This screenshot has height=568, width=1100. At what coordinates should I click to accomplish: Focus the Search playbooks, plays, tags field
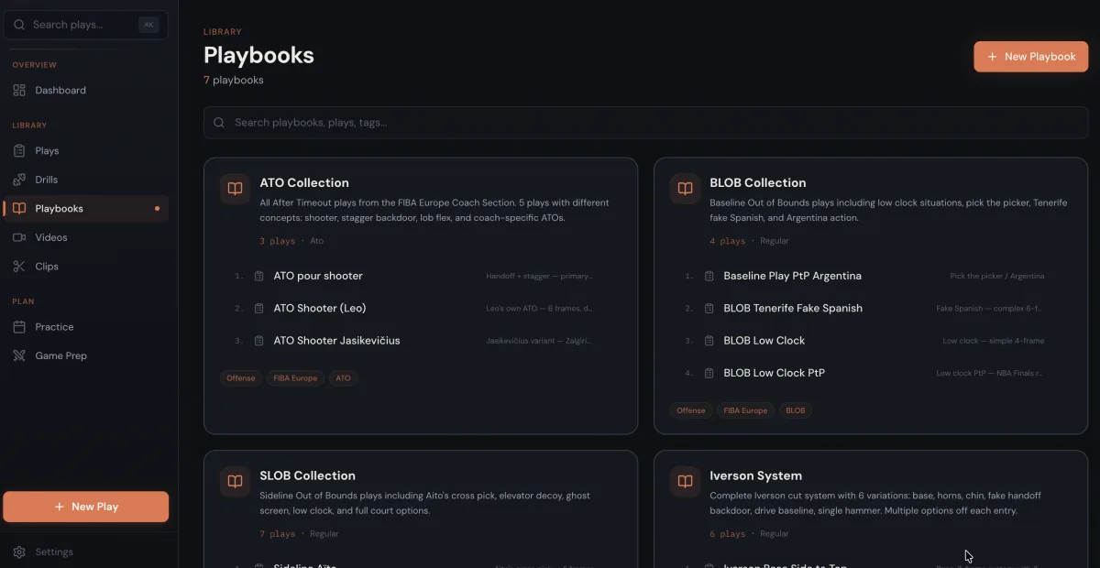(645, 122)
